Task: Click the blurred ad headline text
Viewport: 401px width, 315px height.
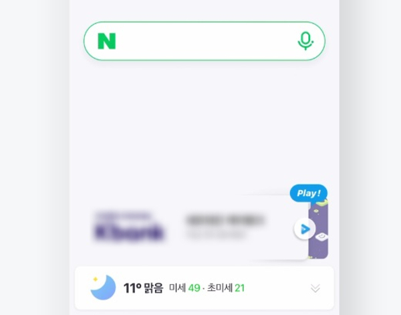Action: [225, 220]
